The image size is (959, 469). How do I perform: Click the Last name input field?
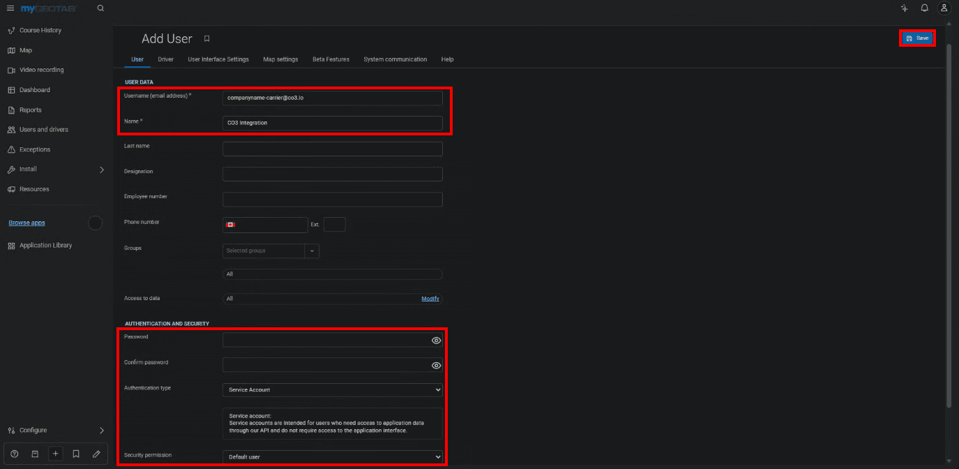(333, 149)
